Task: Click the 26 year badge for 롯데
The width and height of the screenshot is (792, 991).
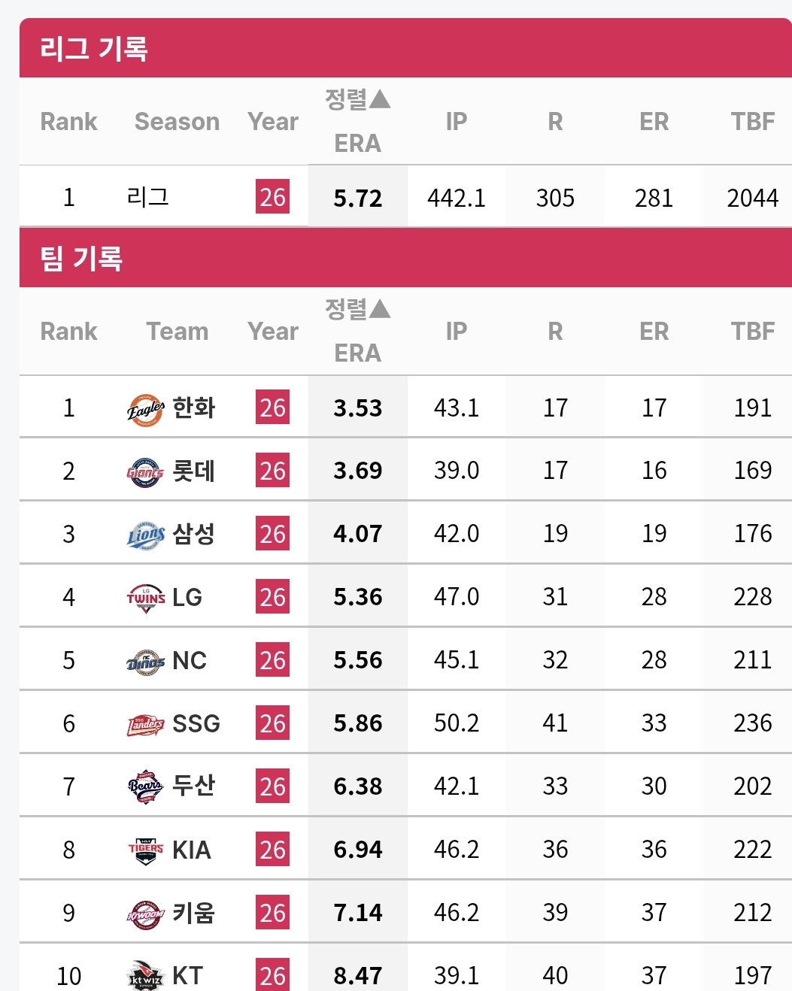Action: point(272,471)
